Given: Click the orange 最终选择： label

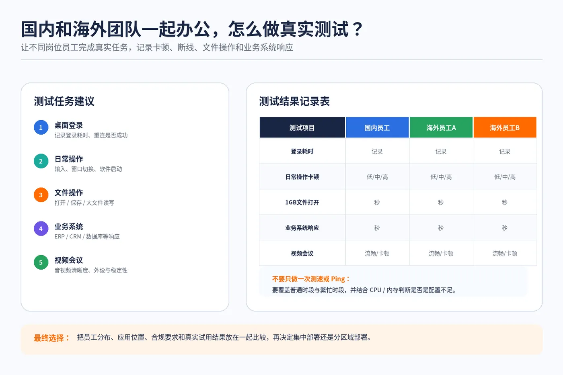Looking at the screenshot, I should coord(52,338).
